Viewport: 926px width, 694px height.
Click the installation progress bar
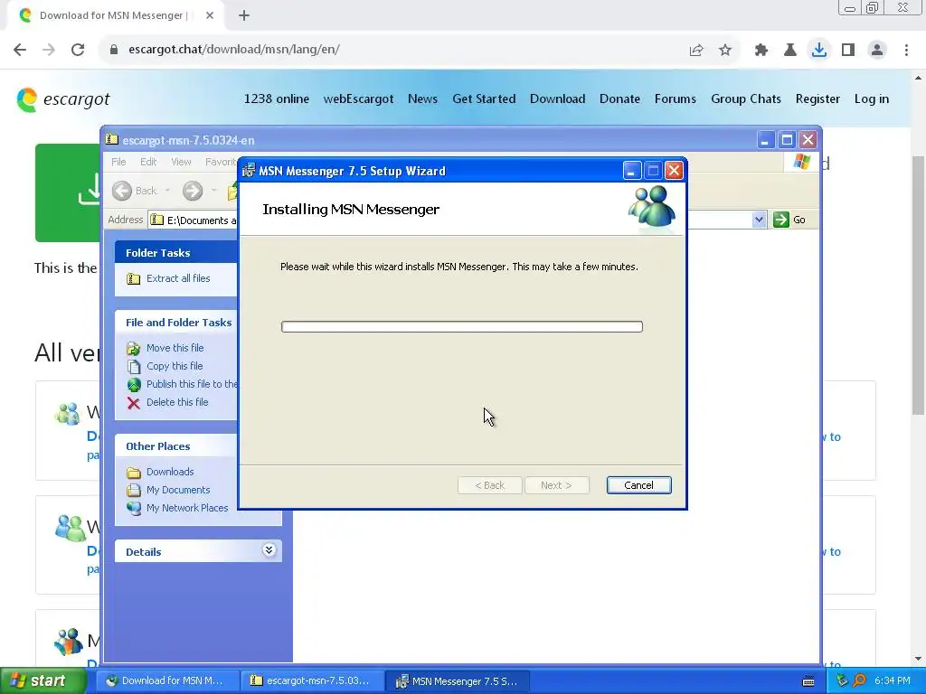[x=462, y=327]
